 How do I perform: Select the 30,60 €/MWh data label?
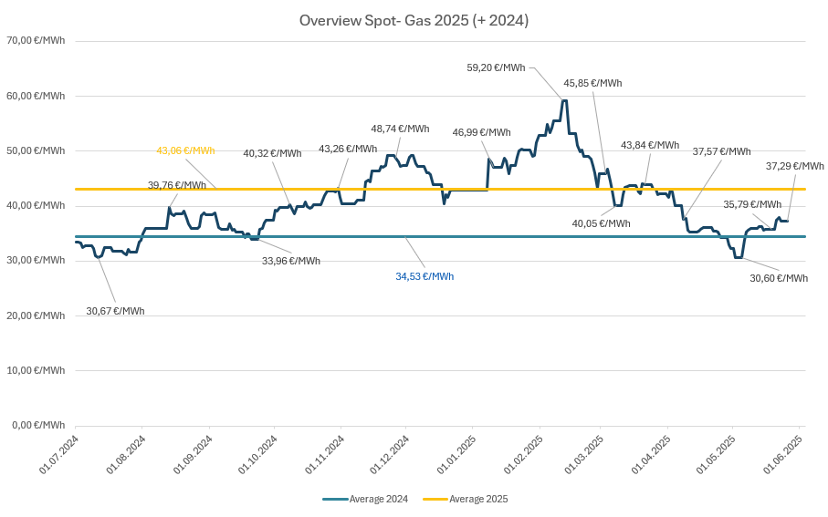(779, 278)
